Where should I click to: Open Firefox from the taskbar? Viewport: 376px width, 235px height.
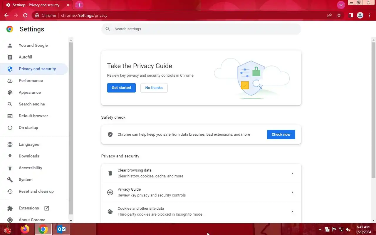25,229
